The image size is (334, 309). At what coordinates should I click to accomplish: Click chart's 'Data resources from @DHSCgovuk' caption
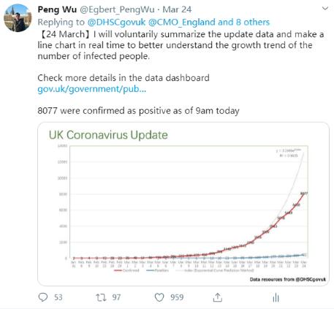[288, 279]
